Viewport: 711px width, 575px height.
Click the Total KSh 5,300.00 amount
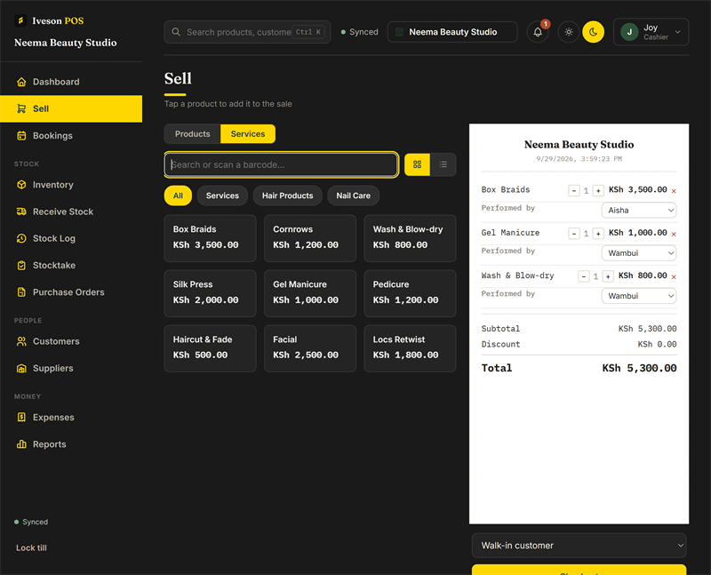coord(639,368)
